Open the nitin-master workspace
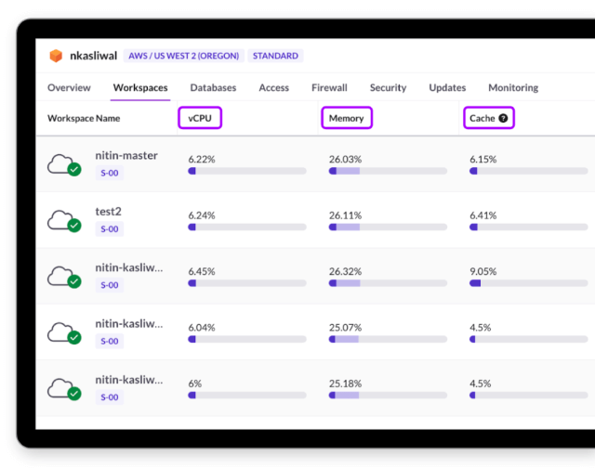 coord(126,155)
